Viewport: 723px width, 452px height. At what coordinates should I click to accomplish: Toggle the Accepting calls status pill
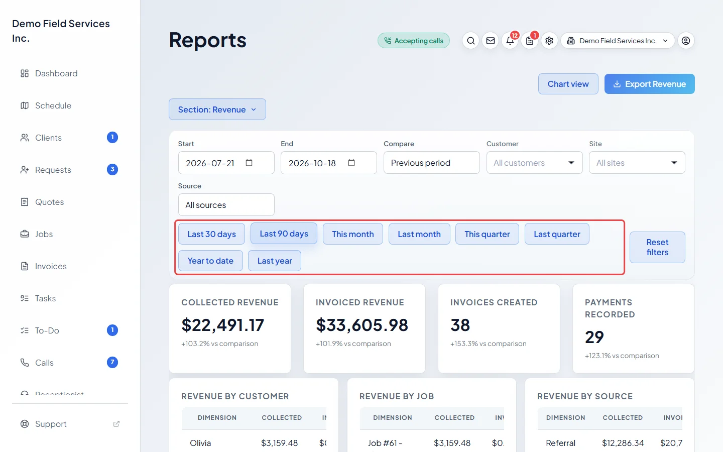point(414,41)
